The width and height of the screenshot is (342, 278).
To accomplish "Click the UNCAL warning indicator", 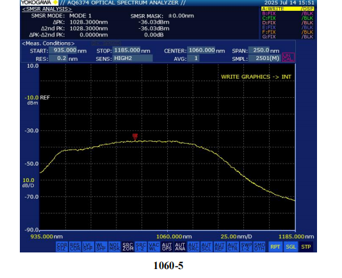I will [288, 58].
